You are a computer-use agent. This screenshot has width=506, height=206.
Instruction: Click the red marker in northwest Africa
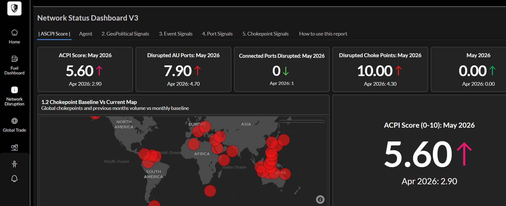coord(194,144)
